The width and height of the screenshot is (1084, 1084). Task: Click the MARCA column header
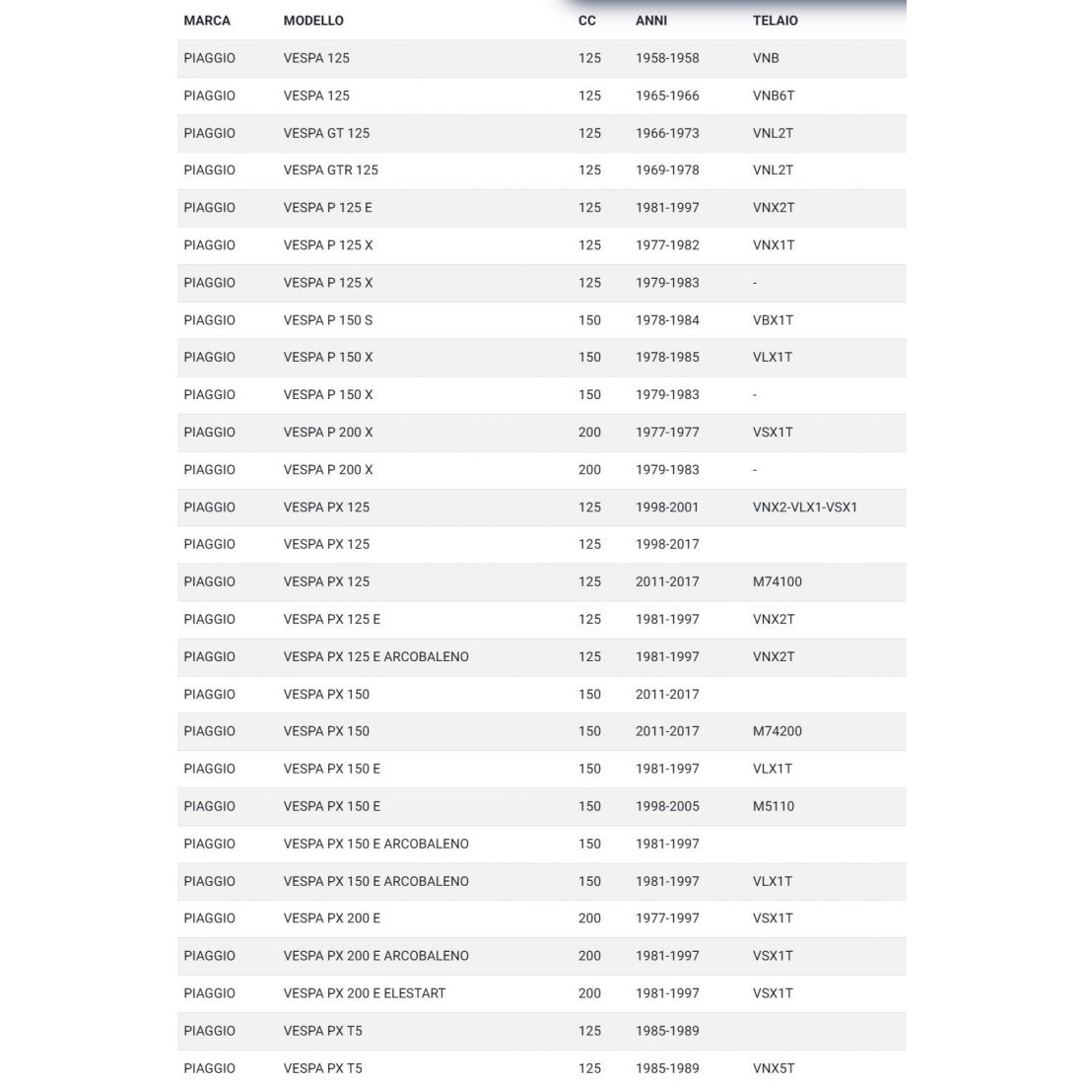(207, 21)
